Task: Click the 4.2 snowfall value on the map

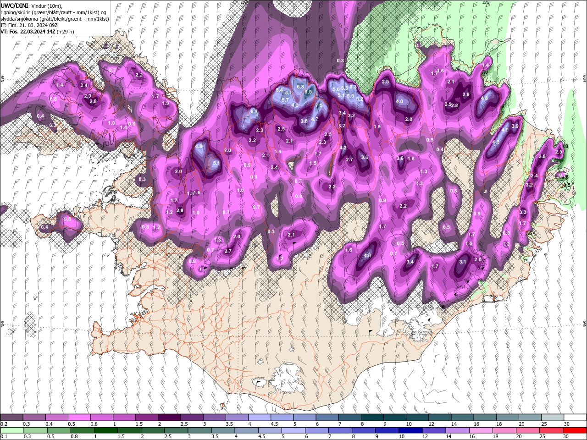Action: point(343,148)
